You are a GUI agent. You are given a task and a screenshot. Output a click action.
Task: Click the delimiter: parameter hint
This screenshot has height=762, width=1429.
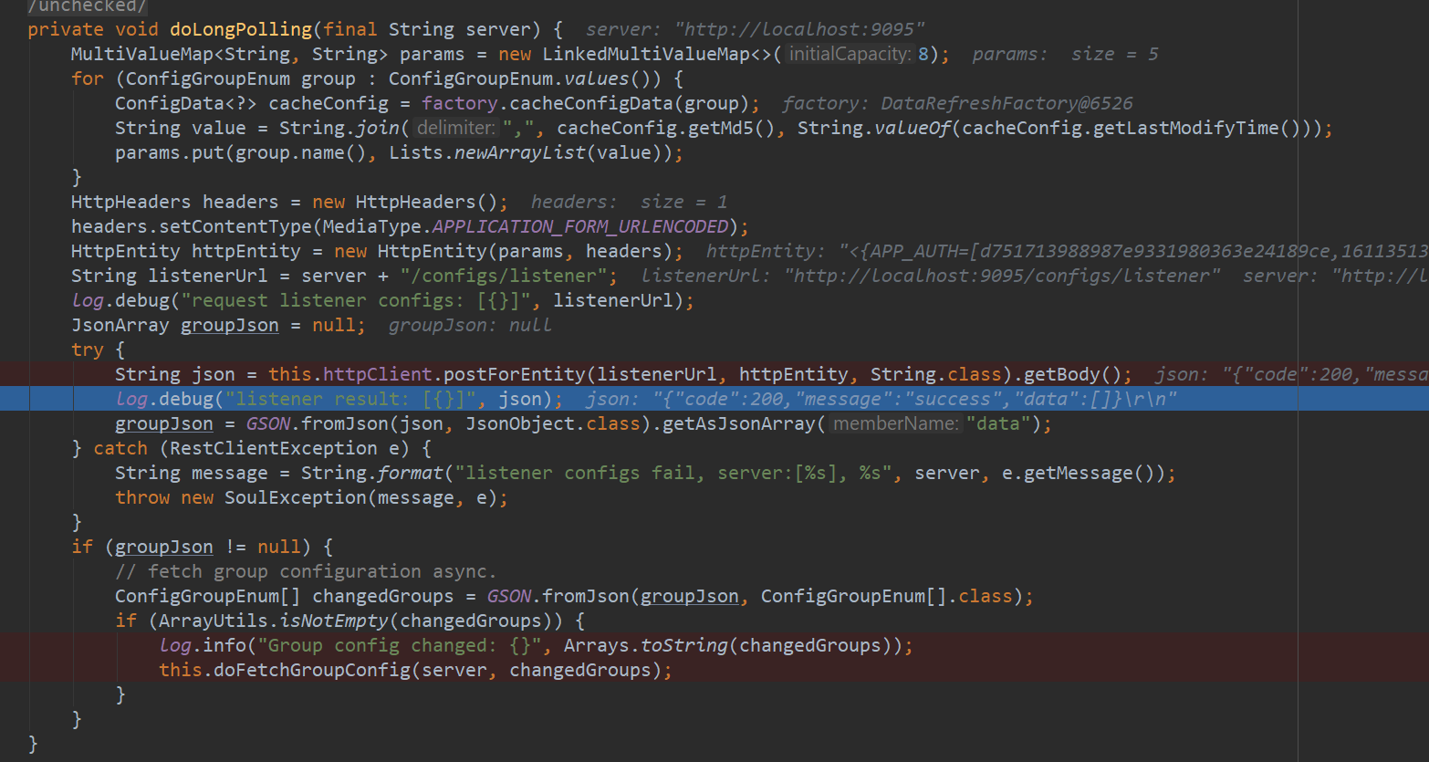click(x=455, y=128)
